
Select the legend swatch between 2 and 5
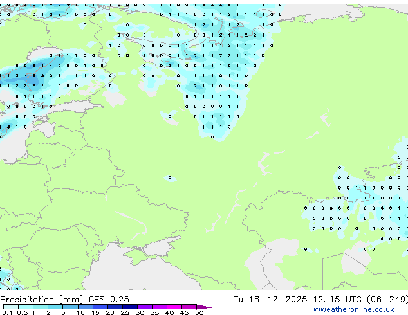click(55, 307)
